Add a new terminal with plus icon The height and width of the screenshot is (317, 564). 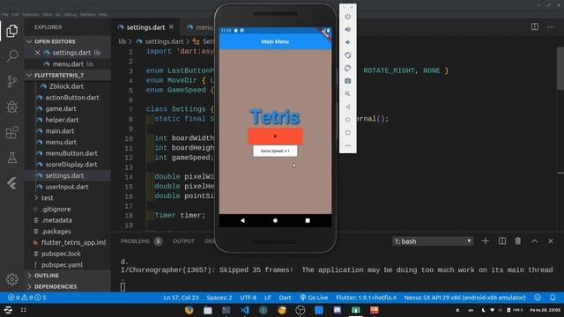click(x=486, y=241)
